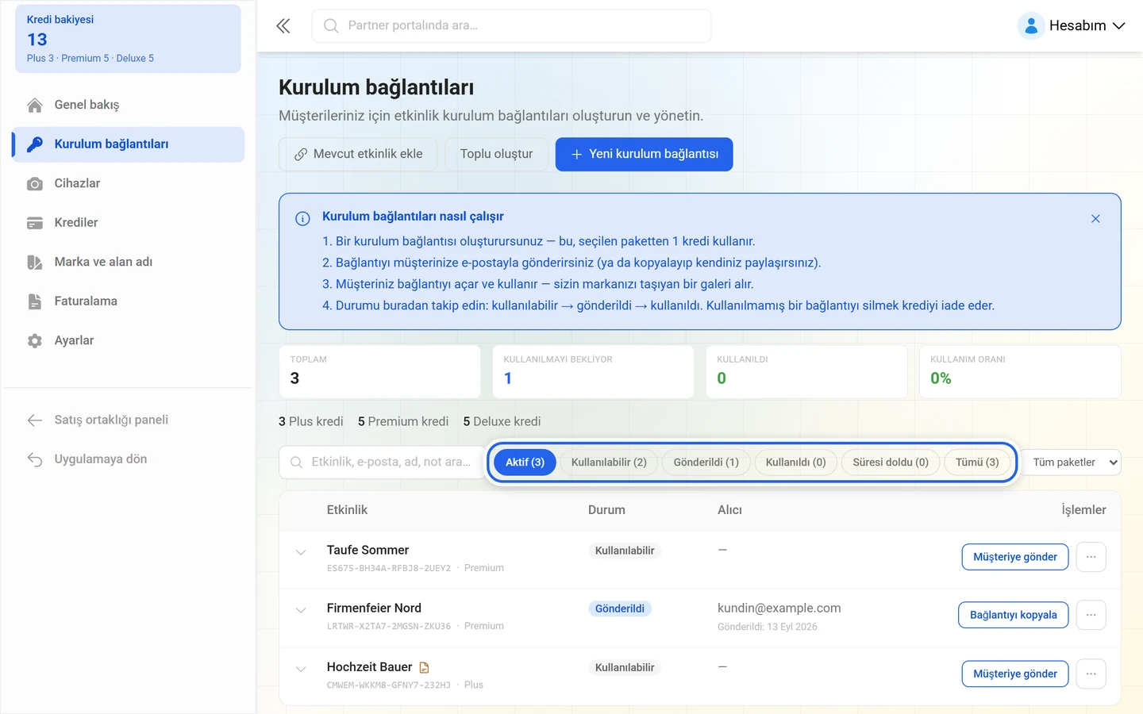The width and height of the screenshot is (1143, 714).
Task: Click the Gönderildi status badge of Firmenfeier Nord
Action: pyautogui.click(x=620, y=608)
